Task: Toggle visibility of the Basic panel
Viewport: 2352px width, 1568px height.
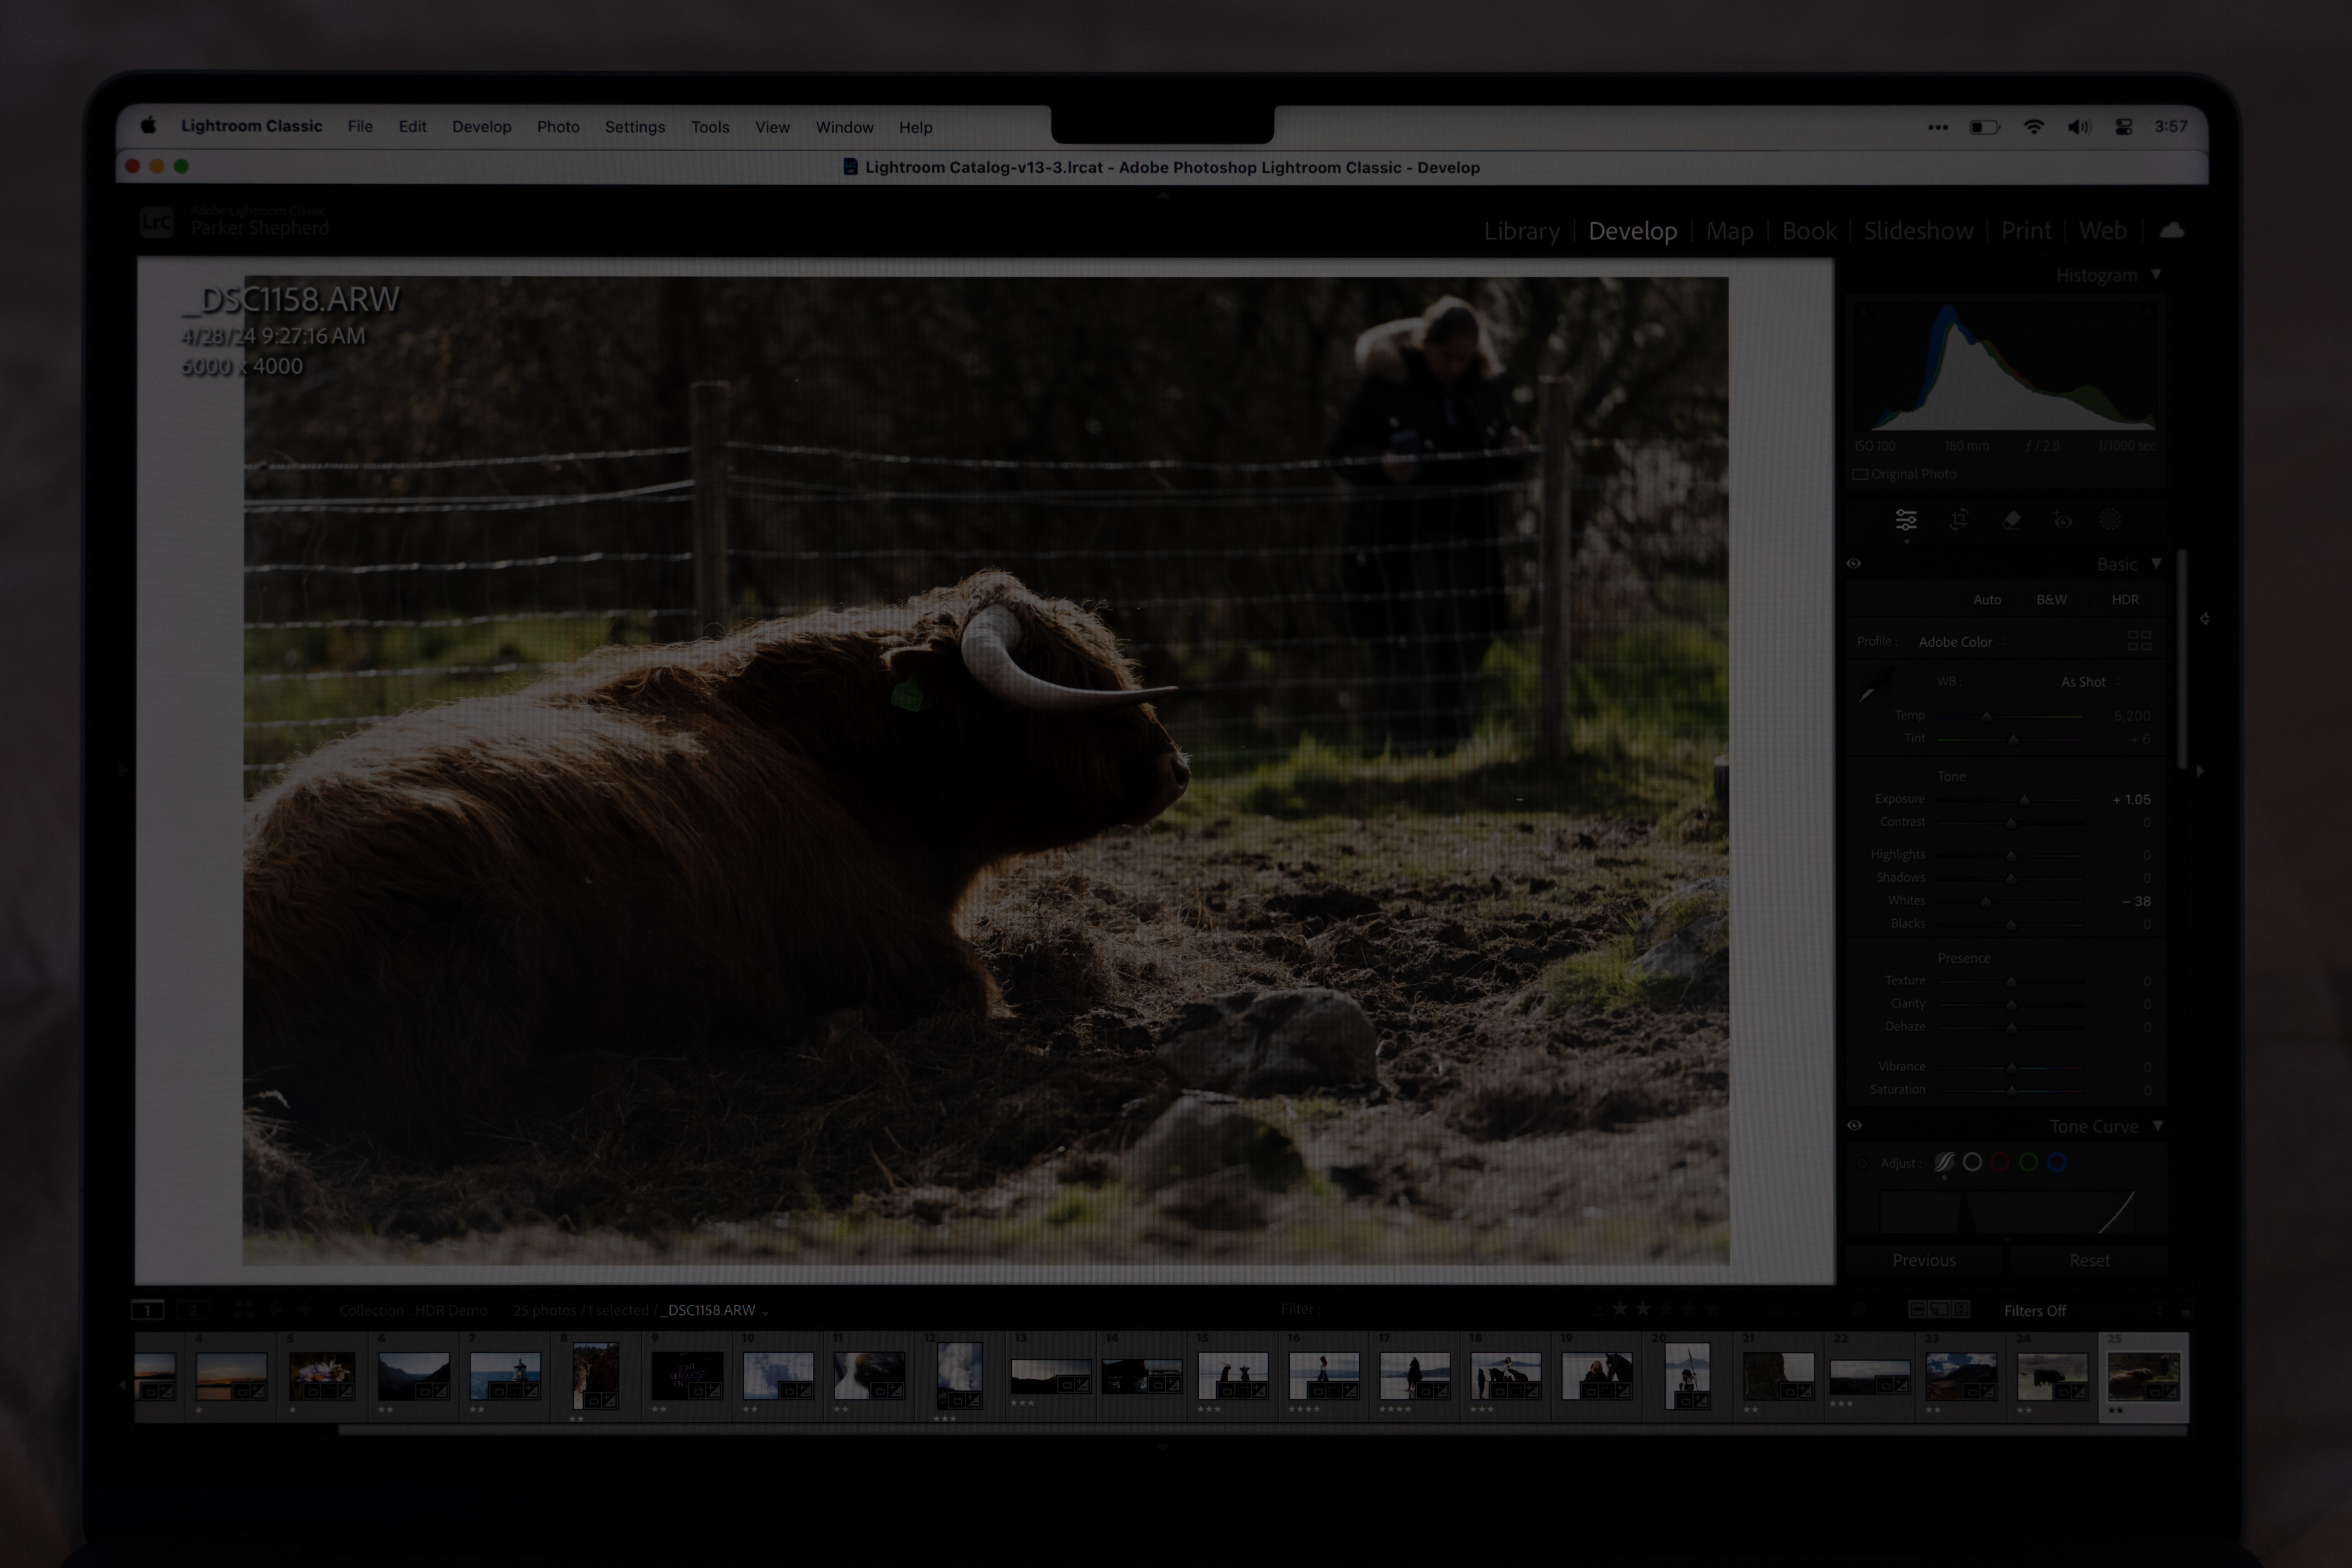Action: tap(1854, 563)
